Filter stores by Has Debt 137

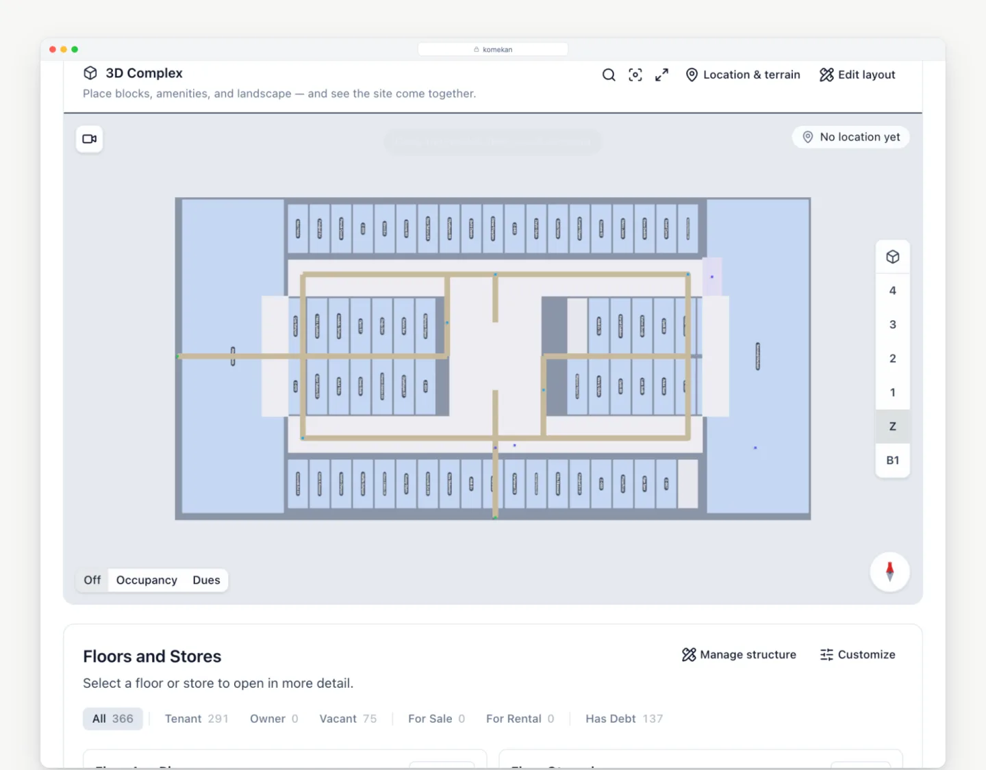tap(624, 719)
